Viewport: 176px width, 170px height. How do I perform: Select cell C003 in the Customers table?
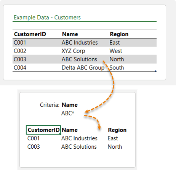[x=20, y=59]
